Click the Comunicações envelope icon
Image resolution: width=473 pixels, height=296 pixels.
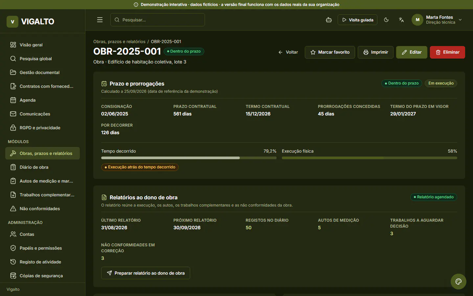[x=13, y=114]
